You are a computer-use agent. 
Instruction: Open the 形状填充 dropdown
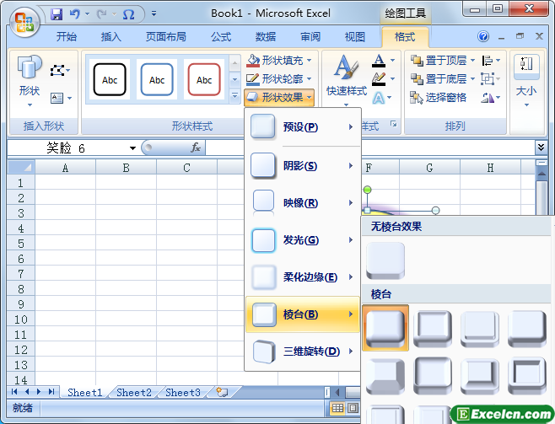(x=280, y=61)
